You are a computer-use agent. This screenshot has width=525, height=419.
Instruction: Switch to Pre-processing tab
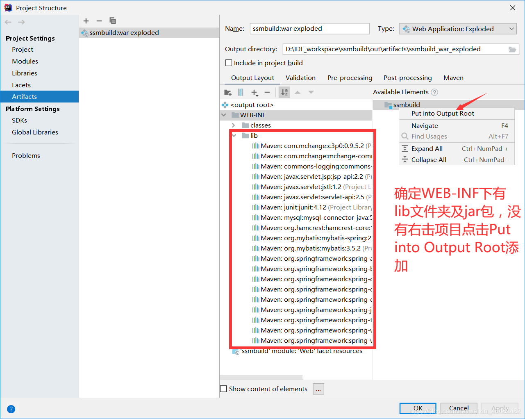coord(350,77)
